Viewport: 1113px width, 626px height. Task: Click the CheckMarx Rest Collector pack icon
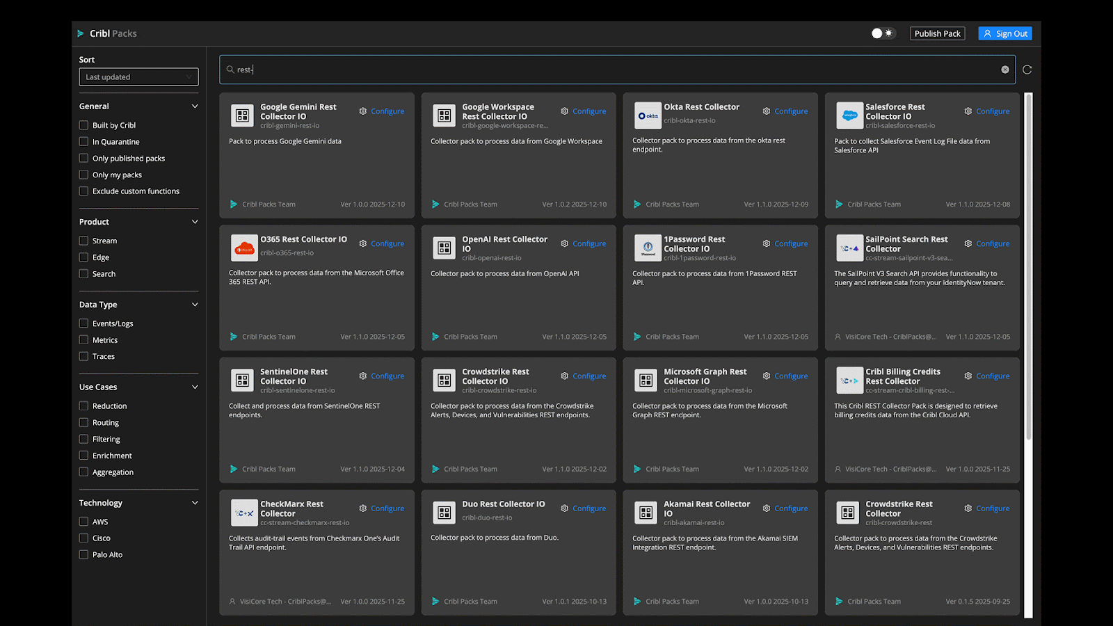244,513
